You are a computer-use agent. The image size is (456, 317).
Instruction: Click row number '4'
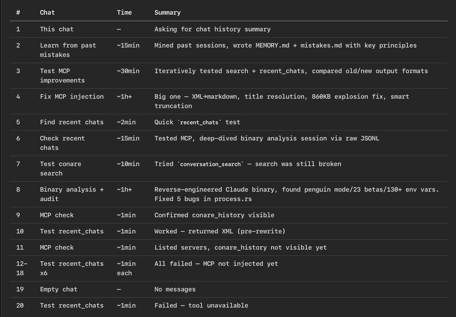click(18, 97)
